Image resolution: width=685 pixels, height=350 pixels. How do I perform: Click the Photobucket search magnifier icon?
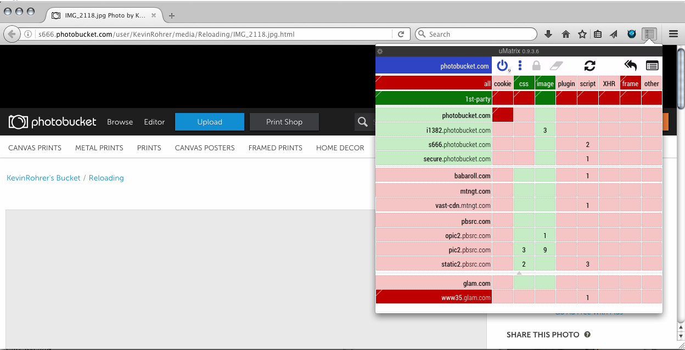[362, 122]
